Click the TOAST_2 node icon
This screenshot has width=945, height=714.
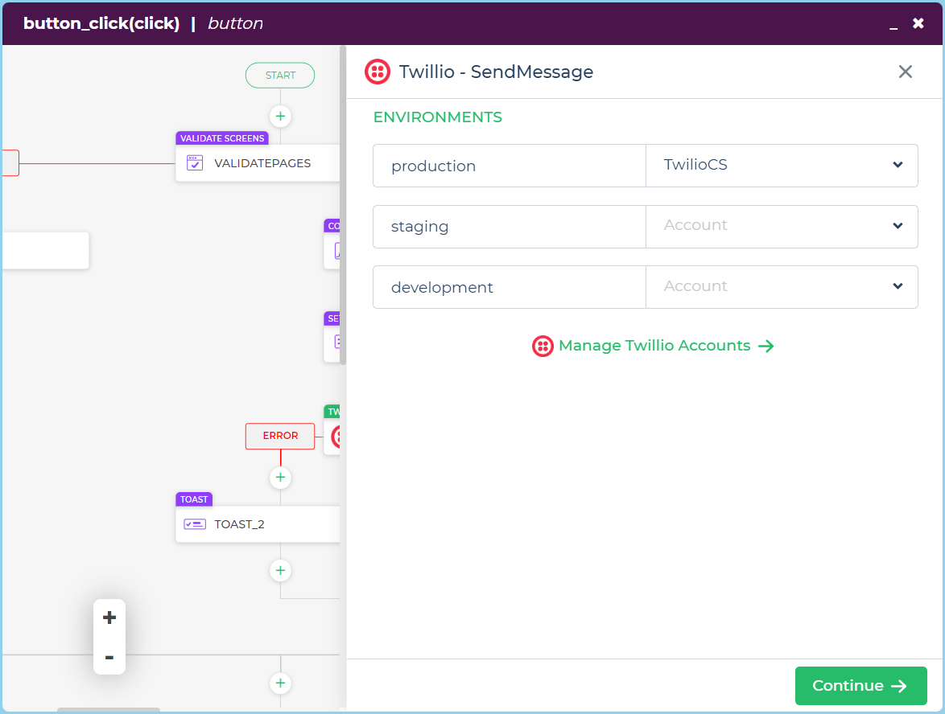[x=195, y=524]
